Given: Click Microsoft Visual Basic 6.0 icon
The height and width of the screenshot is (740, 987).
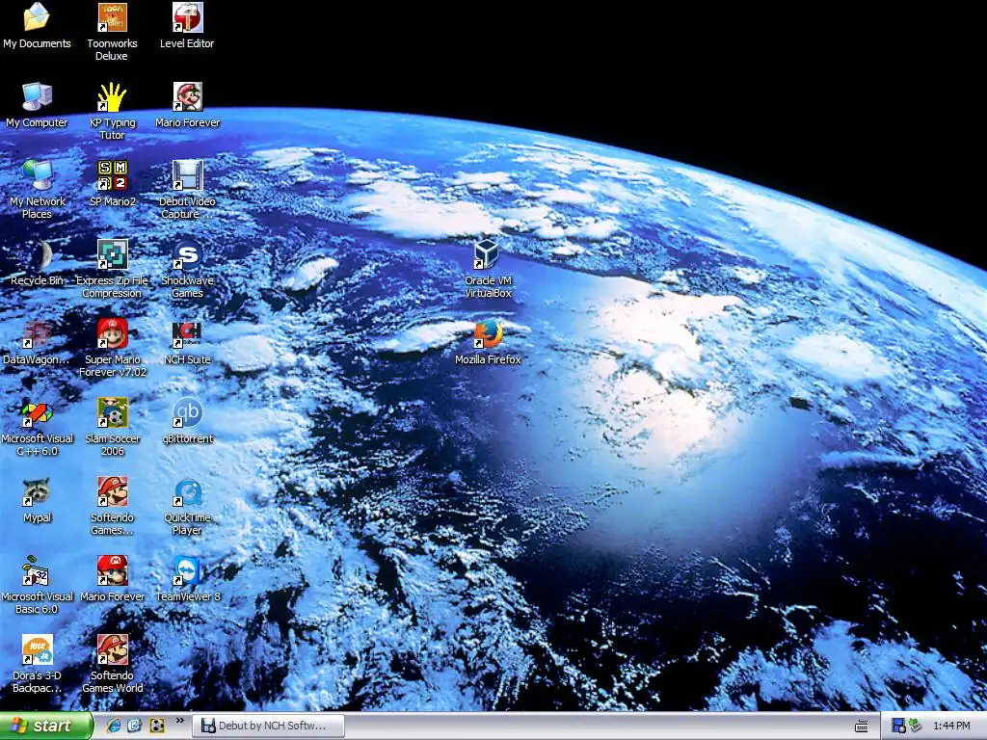Looking at the screenshot, I should pyautogui.click(x=37, y=570).
